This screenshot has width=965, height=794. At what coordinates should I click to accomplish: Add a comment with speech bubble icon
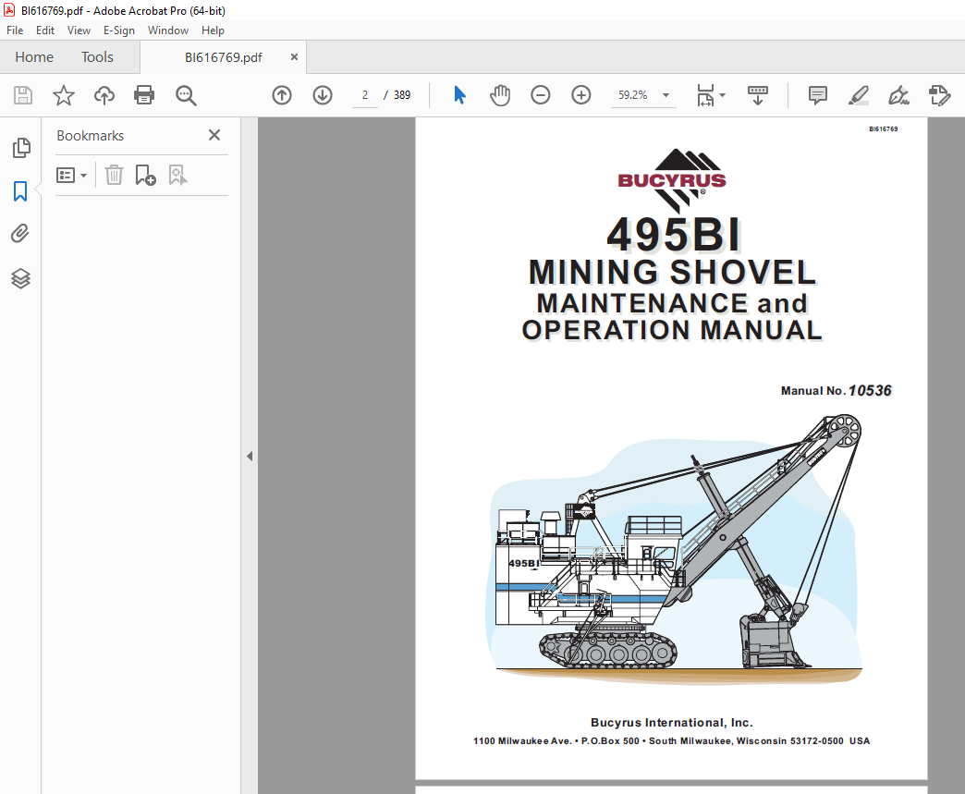coord(818,95)
